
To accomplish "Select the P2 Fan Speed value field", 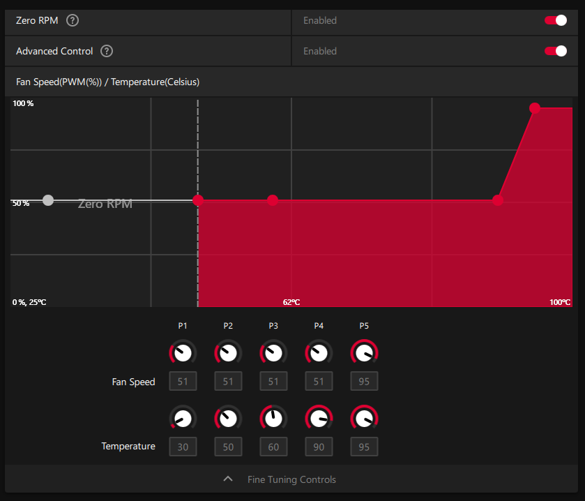I will click(228, 381).
